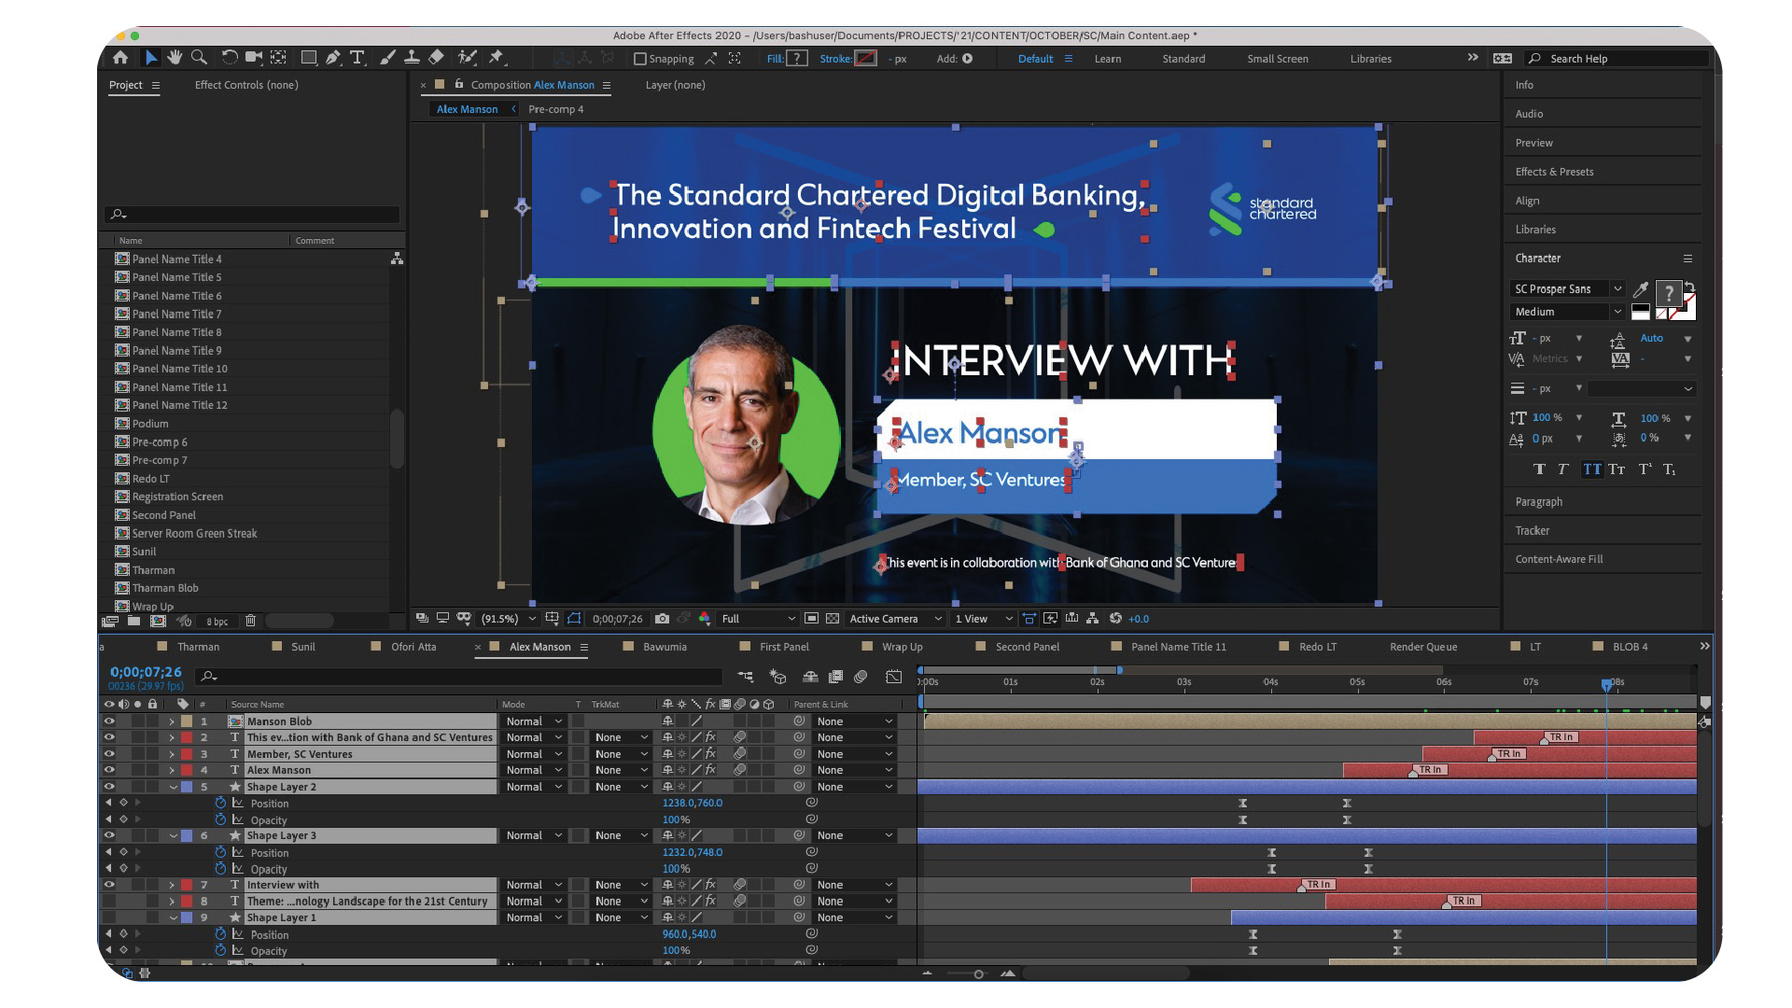This screenshot has height=1008, width=1792.
Task: Select the Small Screen workspace
Action: click(1278, 59)
